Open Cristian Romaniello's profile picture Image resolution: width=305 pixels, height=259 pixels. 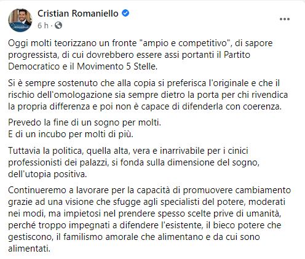point(20,20)
